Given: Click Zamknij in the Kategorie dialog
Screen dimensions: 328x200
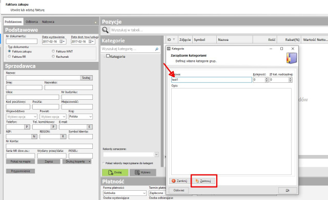Looking at the screenshot, I should [x=179, y=181].
